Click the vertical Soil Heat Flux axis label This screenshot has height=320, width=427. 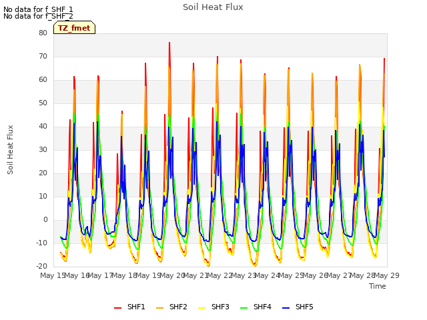(10, 149)
